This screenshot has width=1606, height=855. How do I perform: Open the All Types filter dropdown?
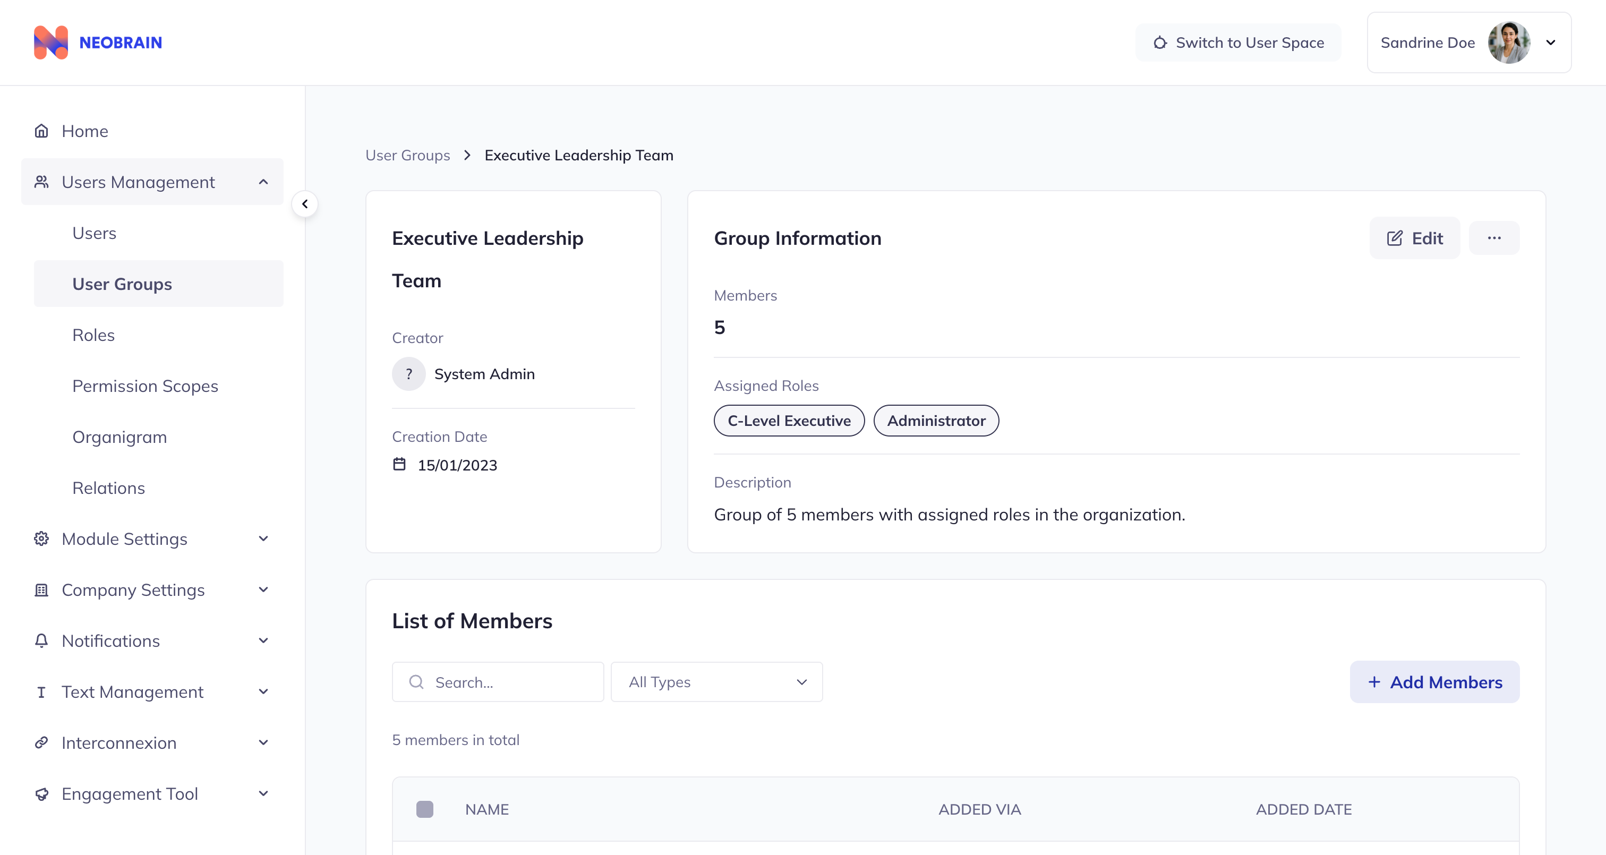716,682
